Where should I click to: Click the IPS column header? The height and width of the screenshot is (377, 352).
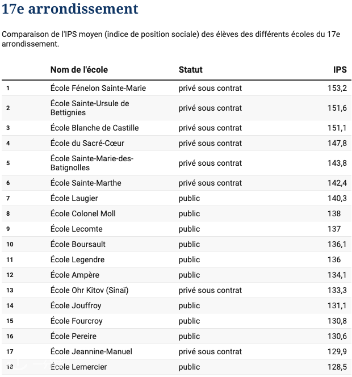click(x=340, y=70)
